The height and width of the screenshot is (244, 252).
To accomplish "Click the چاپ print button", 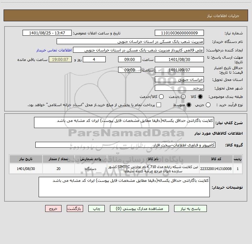I will coord(97,209).
